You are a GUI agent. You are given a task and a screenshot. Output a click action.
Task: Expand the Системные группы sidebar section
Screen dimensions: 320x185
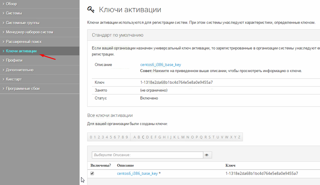click(x=23, y=23)
